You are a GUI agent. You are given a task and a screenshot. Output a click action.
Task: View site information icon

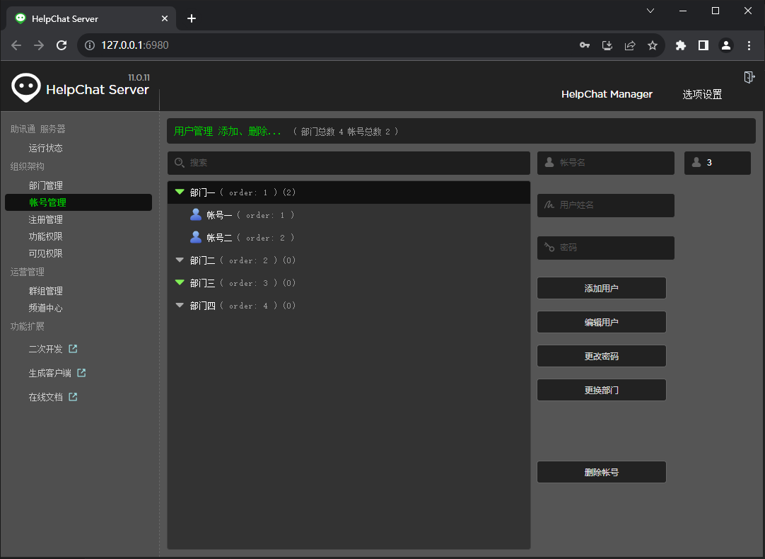pos(90,45)
